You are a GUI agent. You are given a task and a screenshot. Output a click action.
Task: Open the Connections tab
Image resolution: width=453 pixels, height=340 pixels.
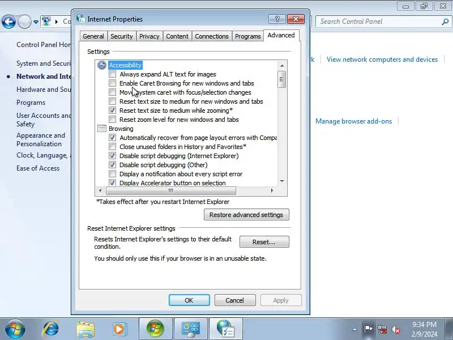click(212, 36)
